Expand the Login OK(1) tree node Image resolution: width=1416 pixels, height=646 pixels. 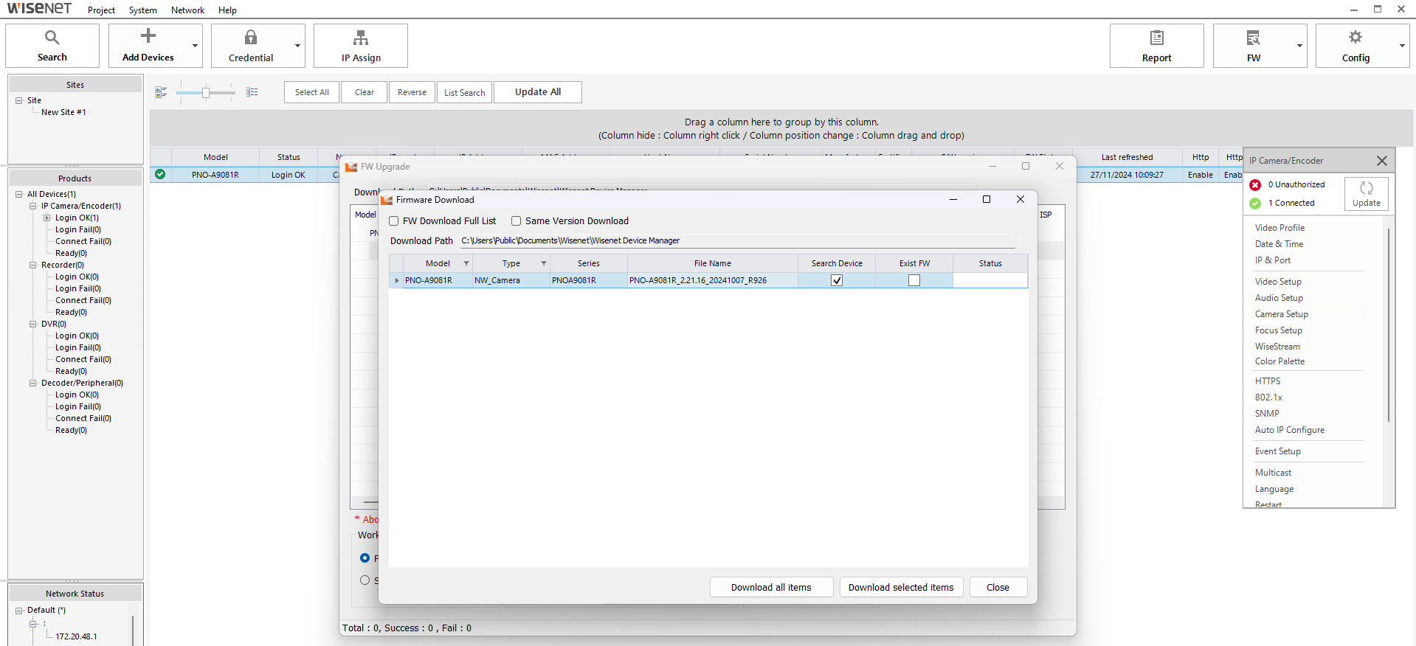[47, 218]
